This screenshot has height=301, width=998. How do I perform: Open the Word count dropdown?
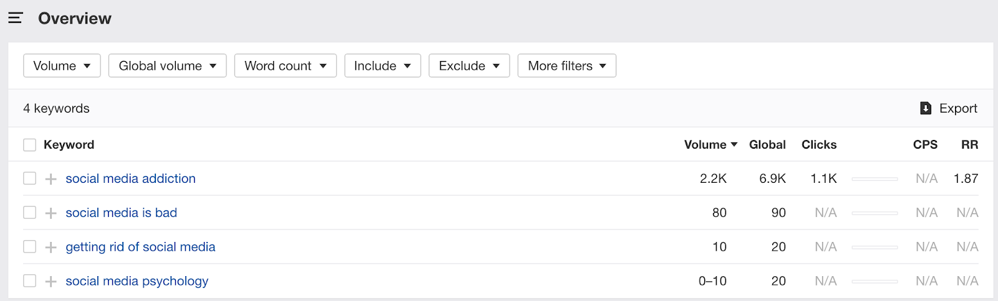point(285,66)
